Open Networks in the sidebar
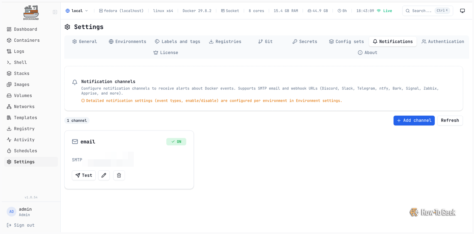 31,107
